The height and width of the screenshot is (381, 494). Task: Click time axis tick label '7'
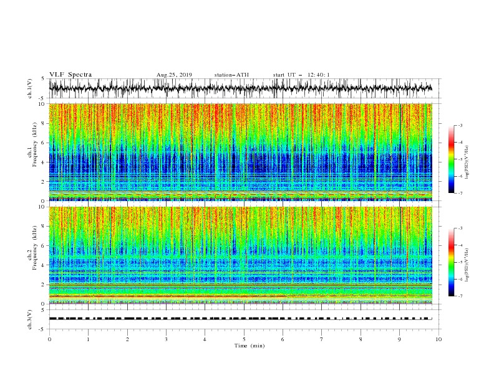[x=322, y=339]
